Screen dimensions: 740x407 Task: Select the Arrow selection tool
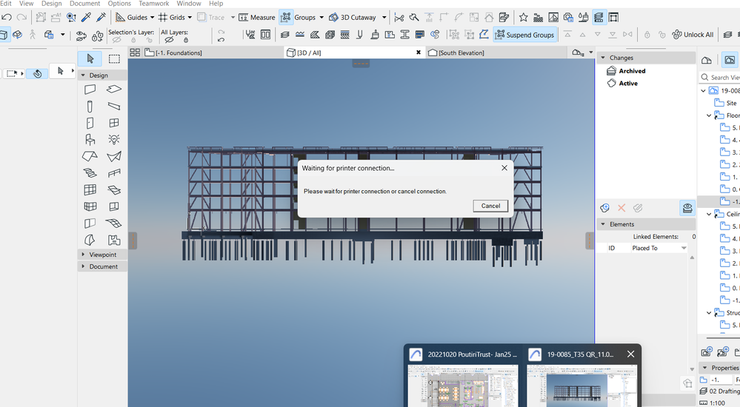(x=90, y=58)
